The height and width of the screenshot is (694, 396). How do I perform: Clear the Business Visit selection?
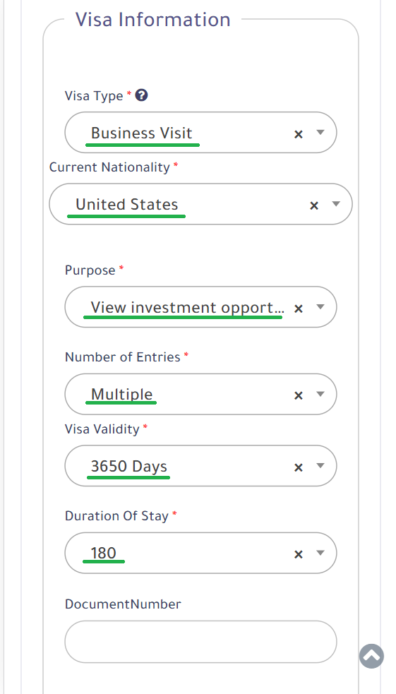(x=299, y=134)
